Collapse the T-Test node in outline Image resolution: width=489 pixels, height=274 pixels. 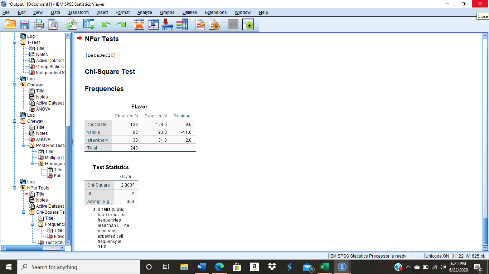[x=15, y=42]
